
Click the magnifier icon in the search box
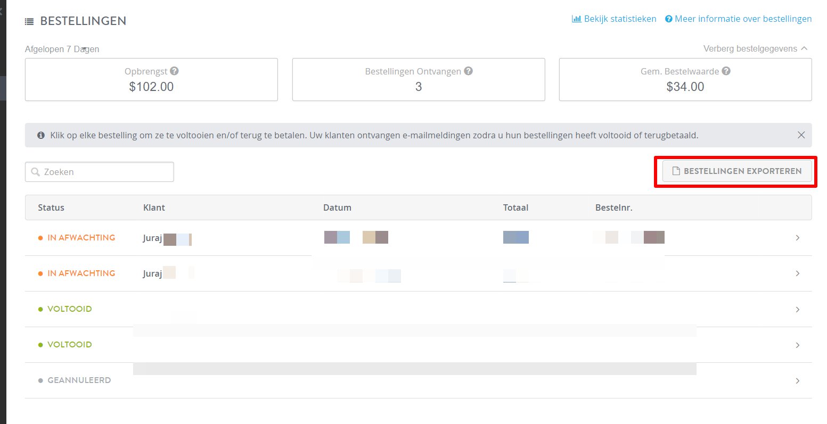36,172
